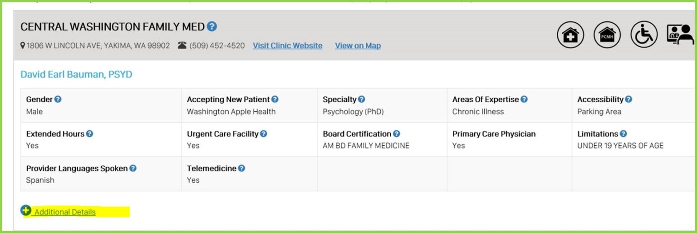
Task: Click help icon next to Provider Languages Spoken
Action: [x=133, y=168]
